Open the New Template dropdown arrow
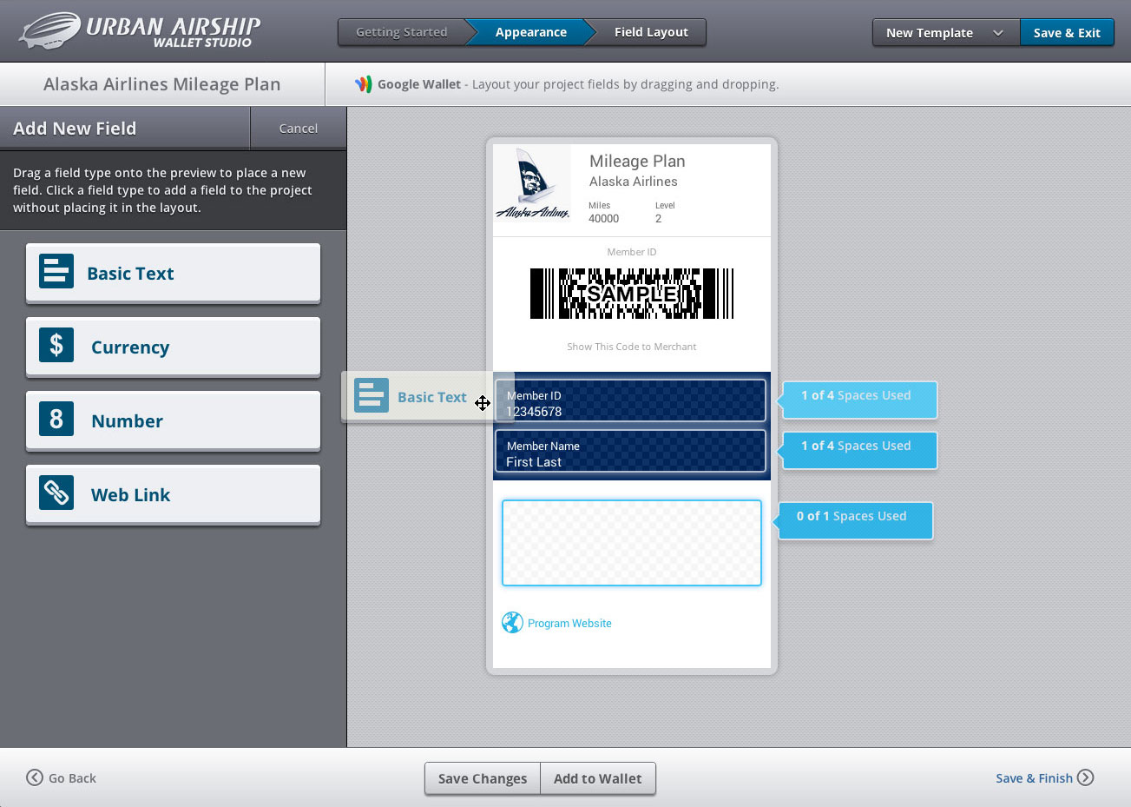 click(x=998, y=33)
